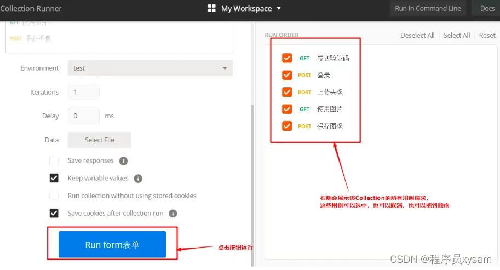Viewport: 500px width, 270px height.
Task: Click Deselect All in run order
Action: point(417,36)
